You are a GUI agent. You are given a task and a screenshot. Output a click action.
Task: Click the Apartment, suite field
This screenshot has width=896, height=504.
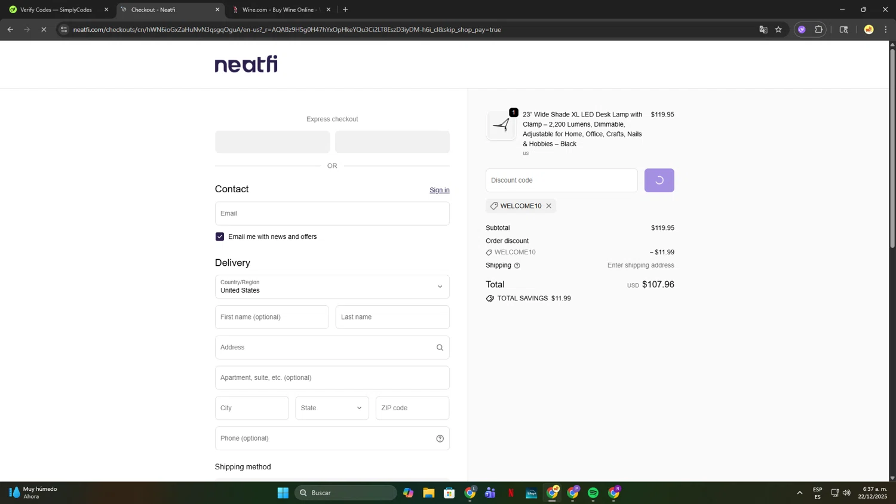click(x=332, y=378)
